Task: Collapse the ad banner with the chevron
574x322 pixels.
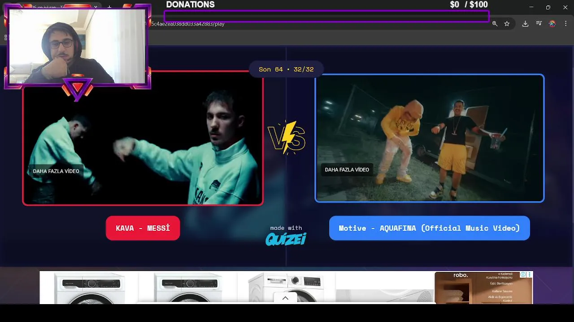Action: (285, 298)
